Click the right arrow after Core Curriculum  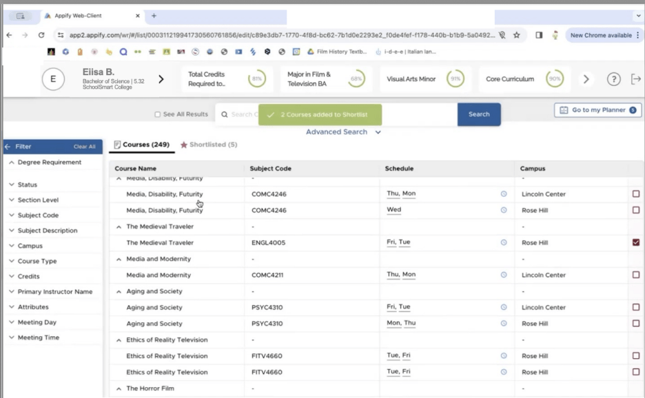click(586, 79)
